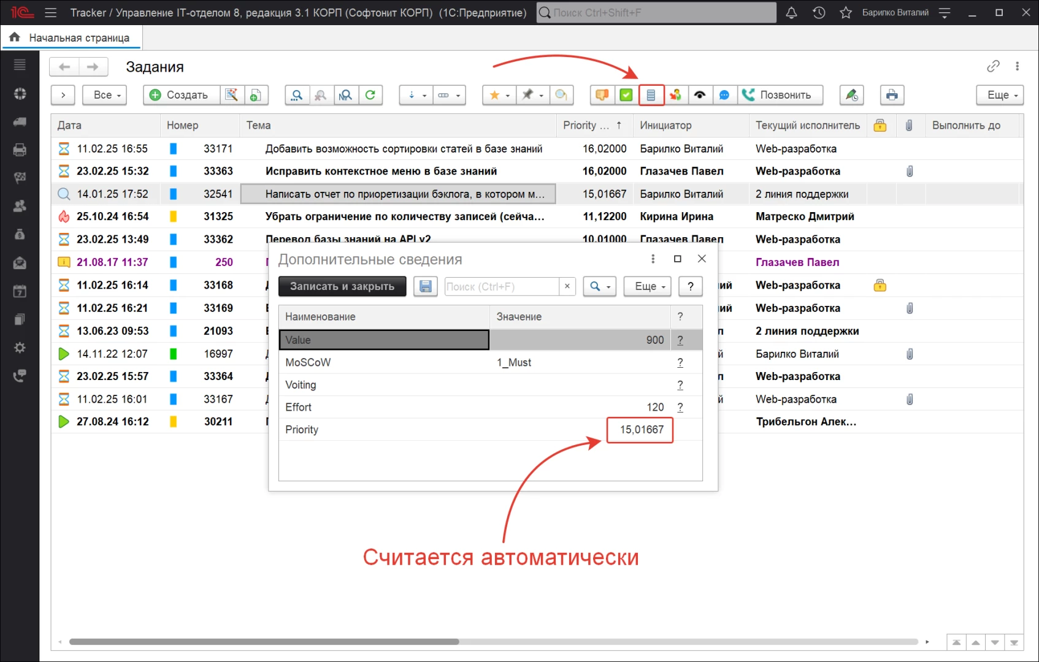Image resolution: width=1039 pixels, height=662 pixels.
Task: Expand the star favorites dropdown
Action: [x=499, y=95]
